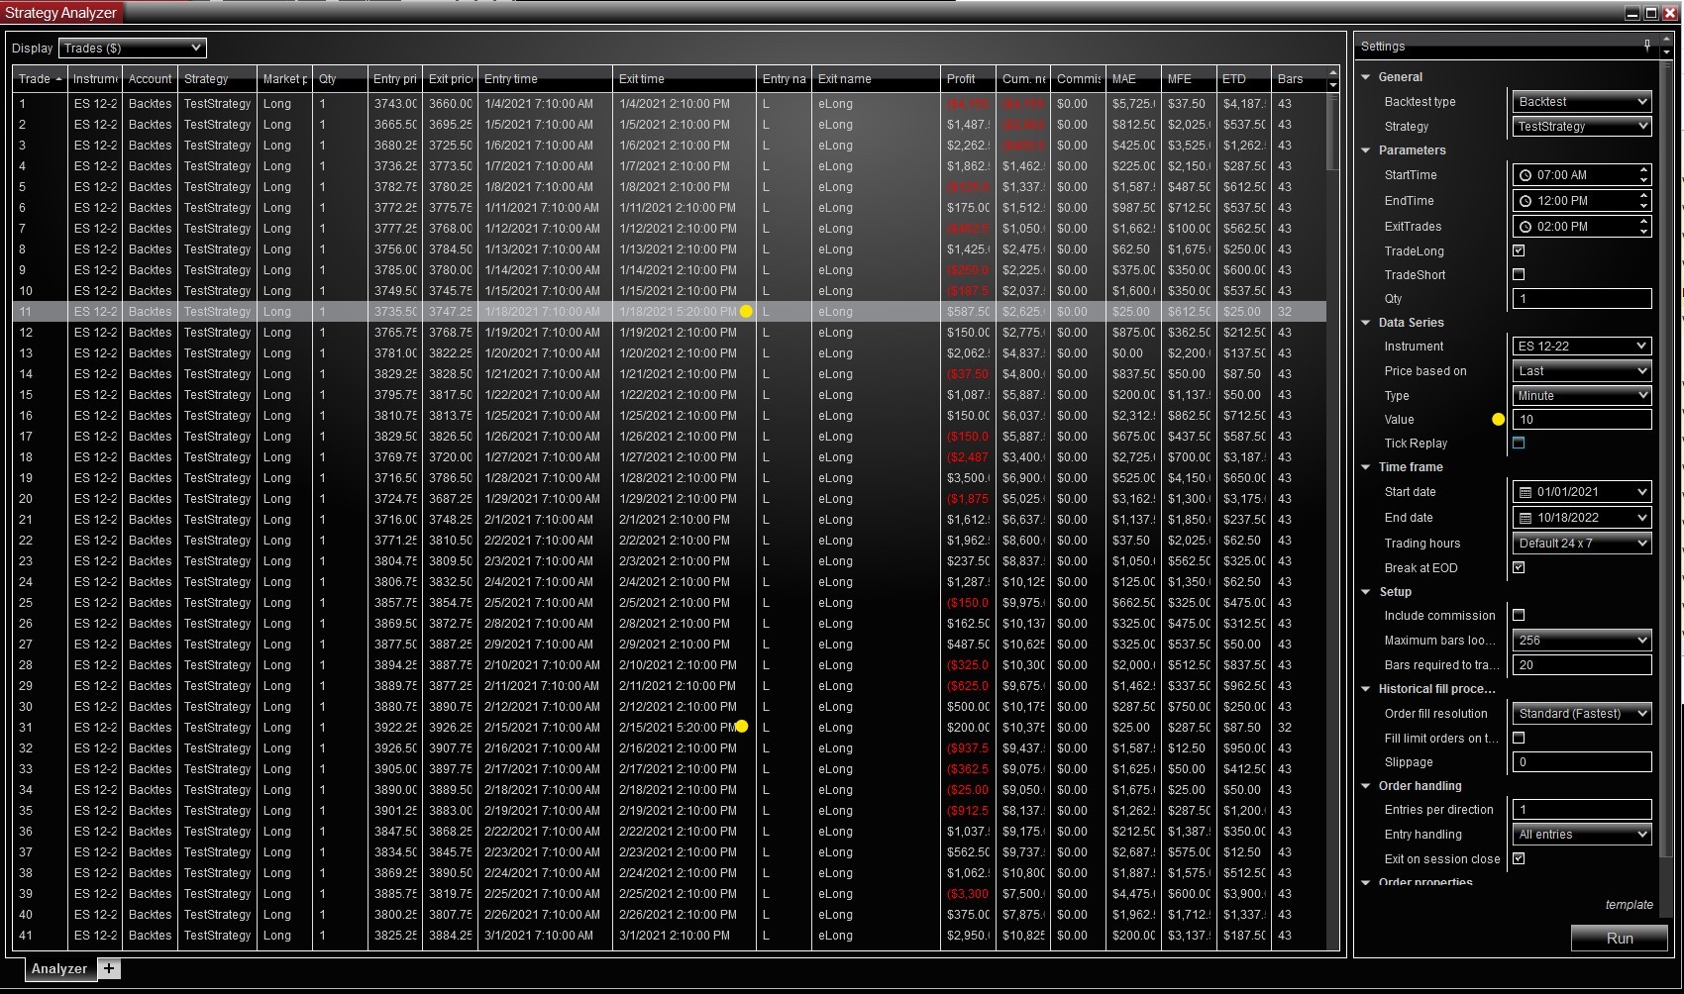The width and height of the screenshot is (1684, 994).
Task: Open the Backtest type dropdown
Action: tap(1582, 102)
